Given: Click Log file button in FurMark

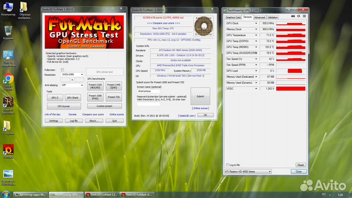Looking at the screenshot, I should [74, 121].
